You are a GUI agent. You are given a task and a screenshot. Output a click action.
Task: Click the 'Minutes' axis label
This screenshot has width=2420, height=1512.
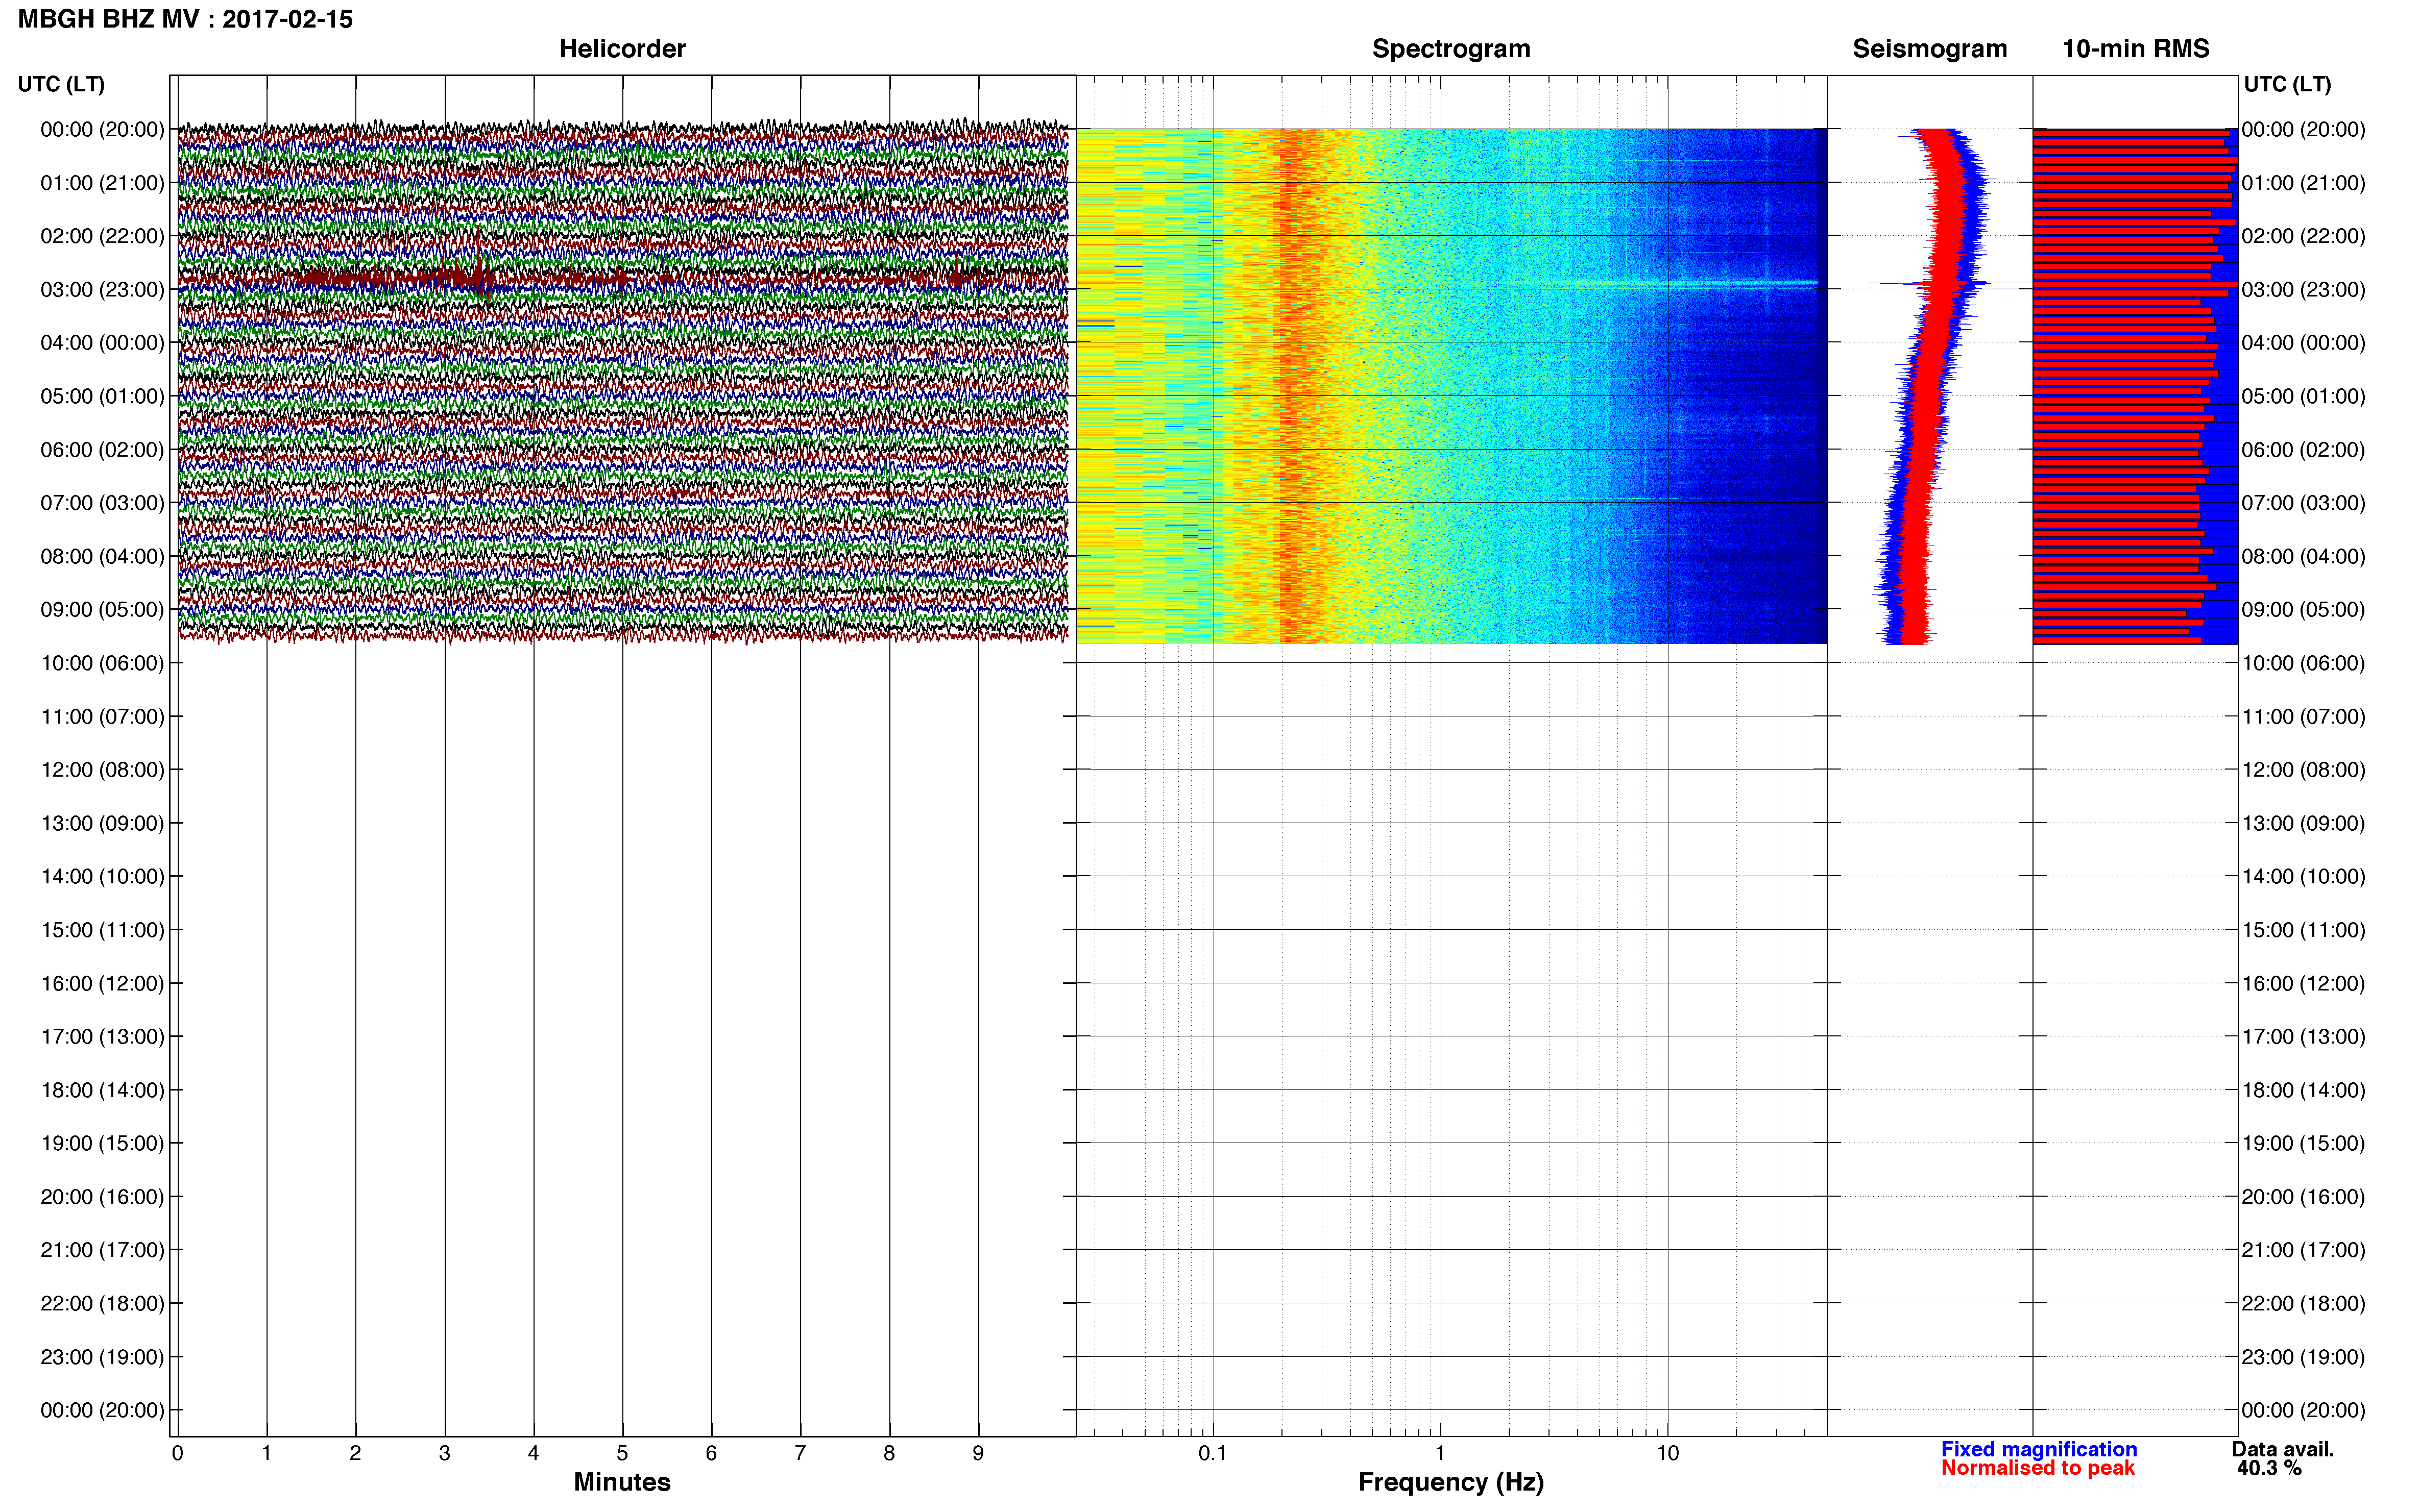(621, 1482)
